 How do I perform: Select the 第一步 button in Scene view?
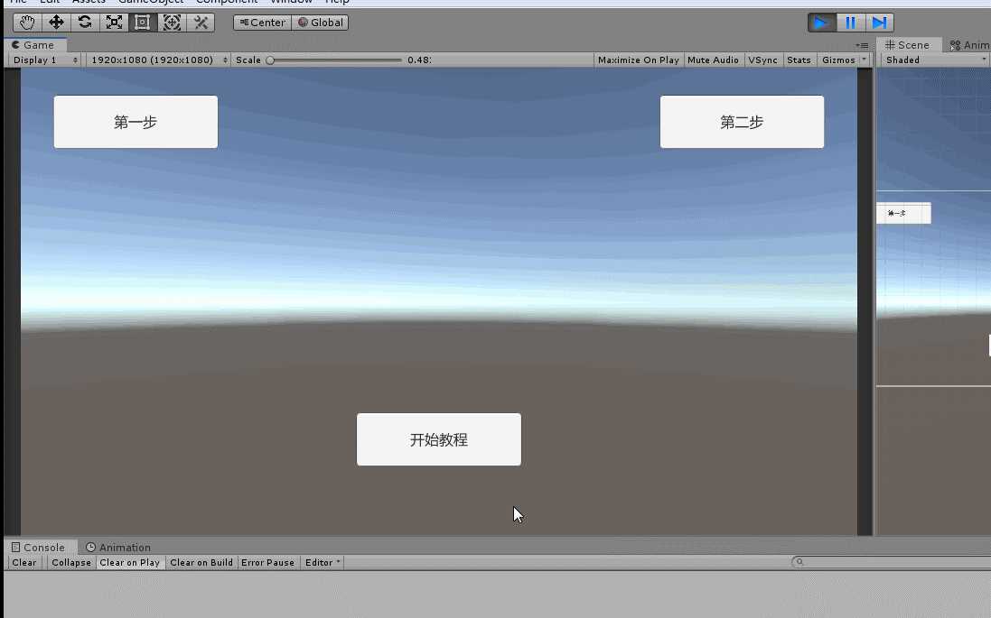[903, 213]
